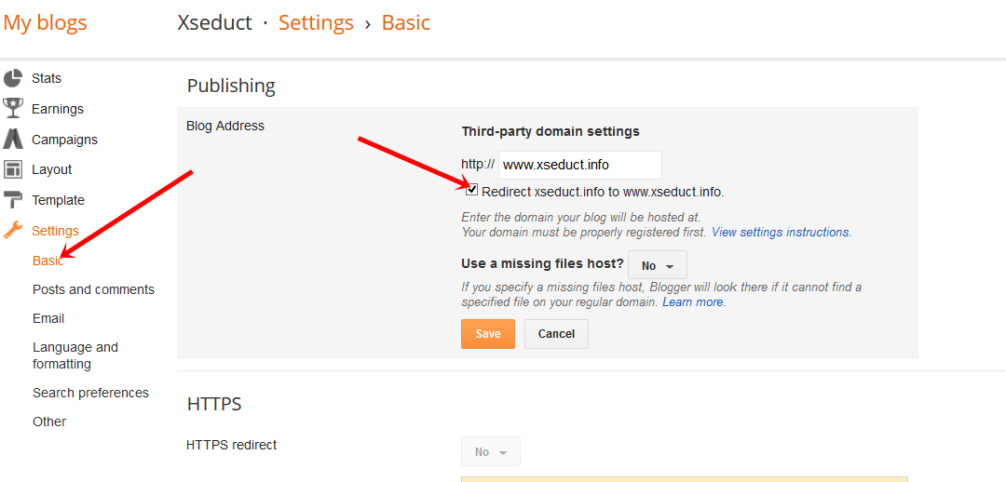Screen dimensions: 1006x482
Task: Click the Layout grid icon
Action: [x=13, y=170]
